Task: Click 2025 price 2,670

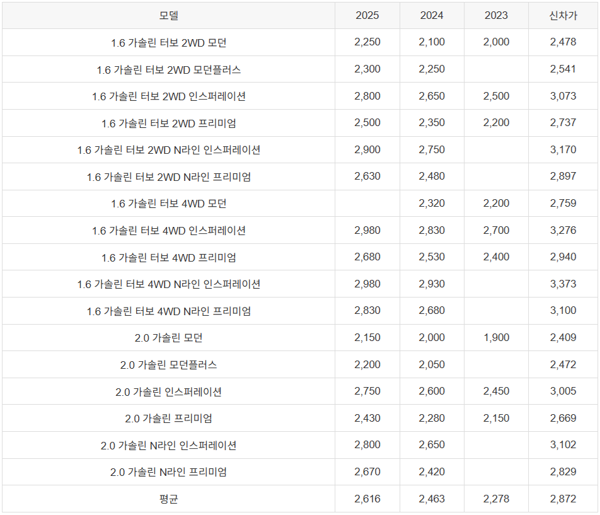Action: (x=367, y=472)
